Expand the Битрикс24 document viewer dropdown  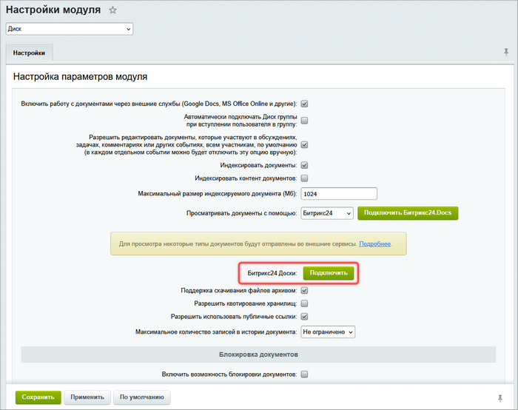tap(327, 213)
